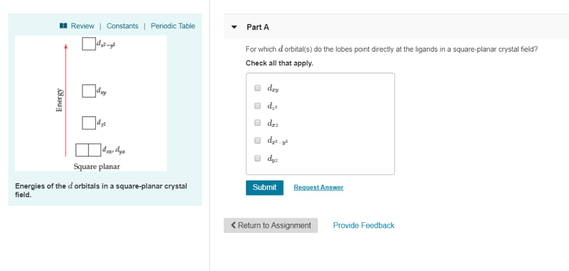Go back via Return to Assignment
The width and height of the screenshot is (569, 271).
click(271, 225)
